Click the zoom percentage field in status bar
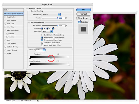This screenshot has height=104, width=139. (x=8, y=100)
